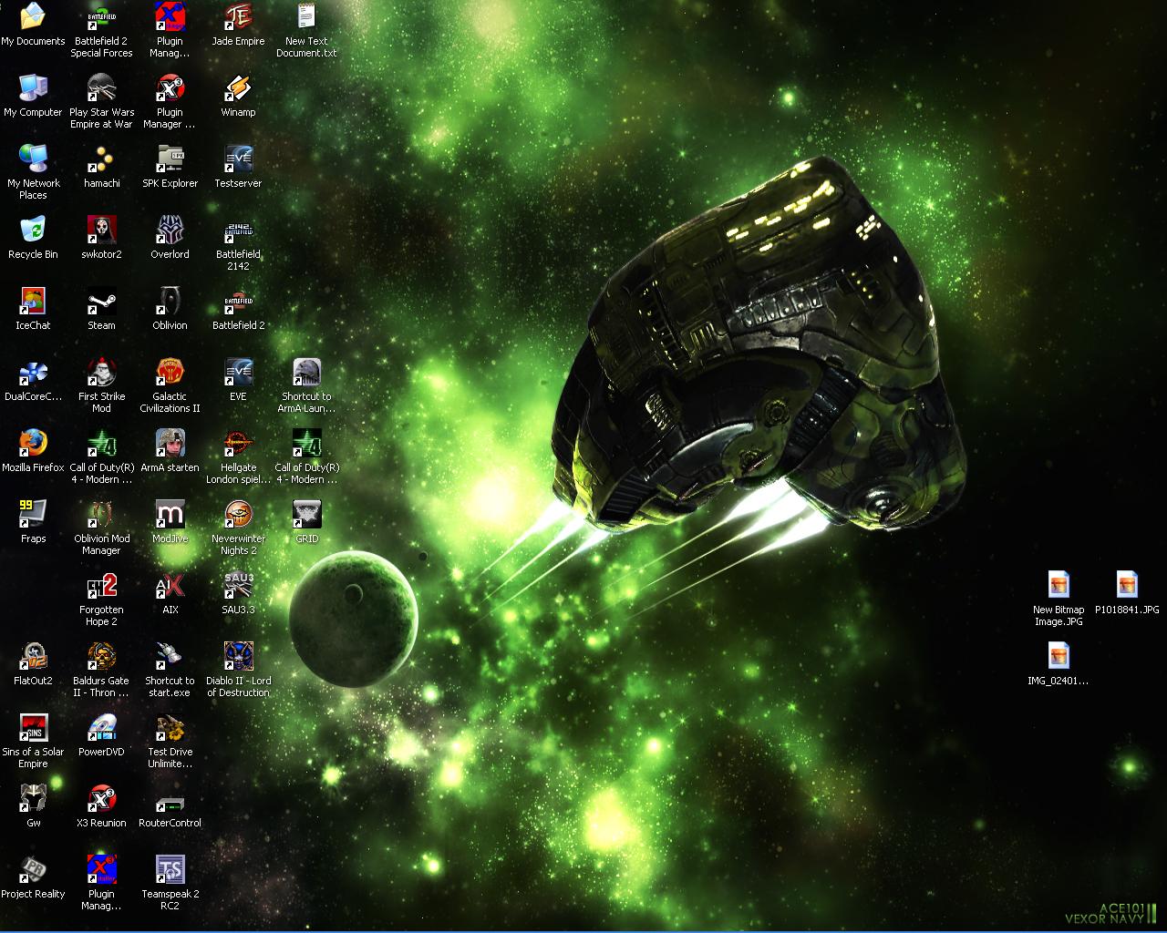Click the New Bitmap Image.JPG file
Viewport: 1167px width, 933px height.
click(x=1059, y=585)
